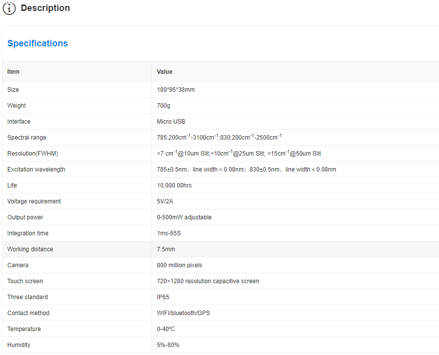Image resolution: width=439 pixels, height=355 pixels.
Task: Click the Spectral range row label
Action: pyautogui.click(x=26, y=138)
